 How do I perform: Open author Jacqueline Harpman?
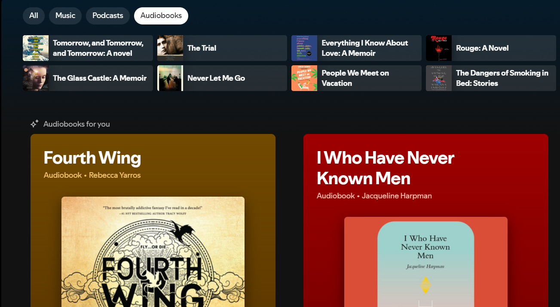click(x=397, y=196)
